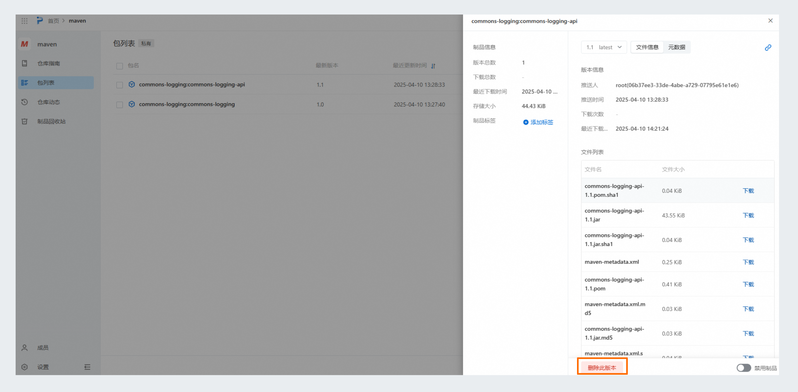Click the red Maven M repository icon
Viewport: 798px width, 392px height.
click(25, 44)
